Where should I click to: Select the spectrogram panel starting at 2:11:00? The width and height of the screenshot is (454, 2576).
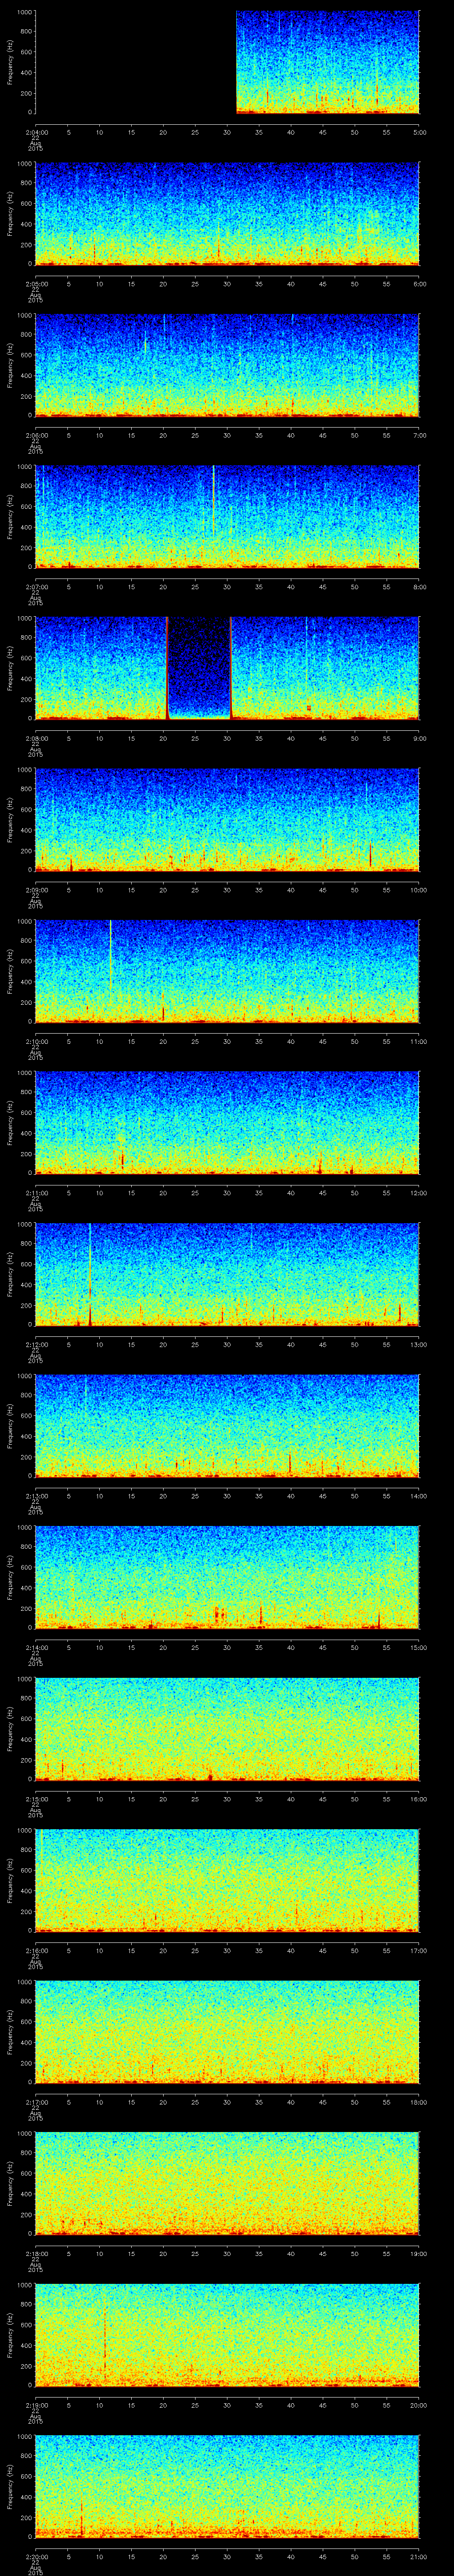(x=227, y=1122)
